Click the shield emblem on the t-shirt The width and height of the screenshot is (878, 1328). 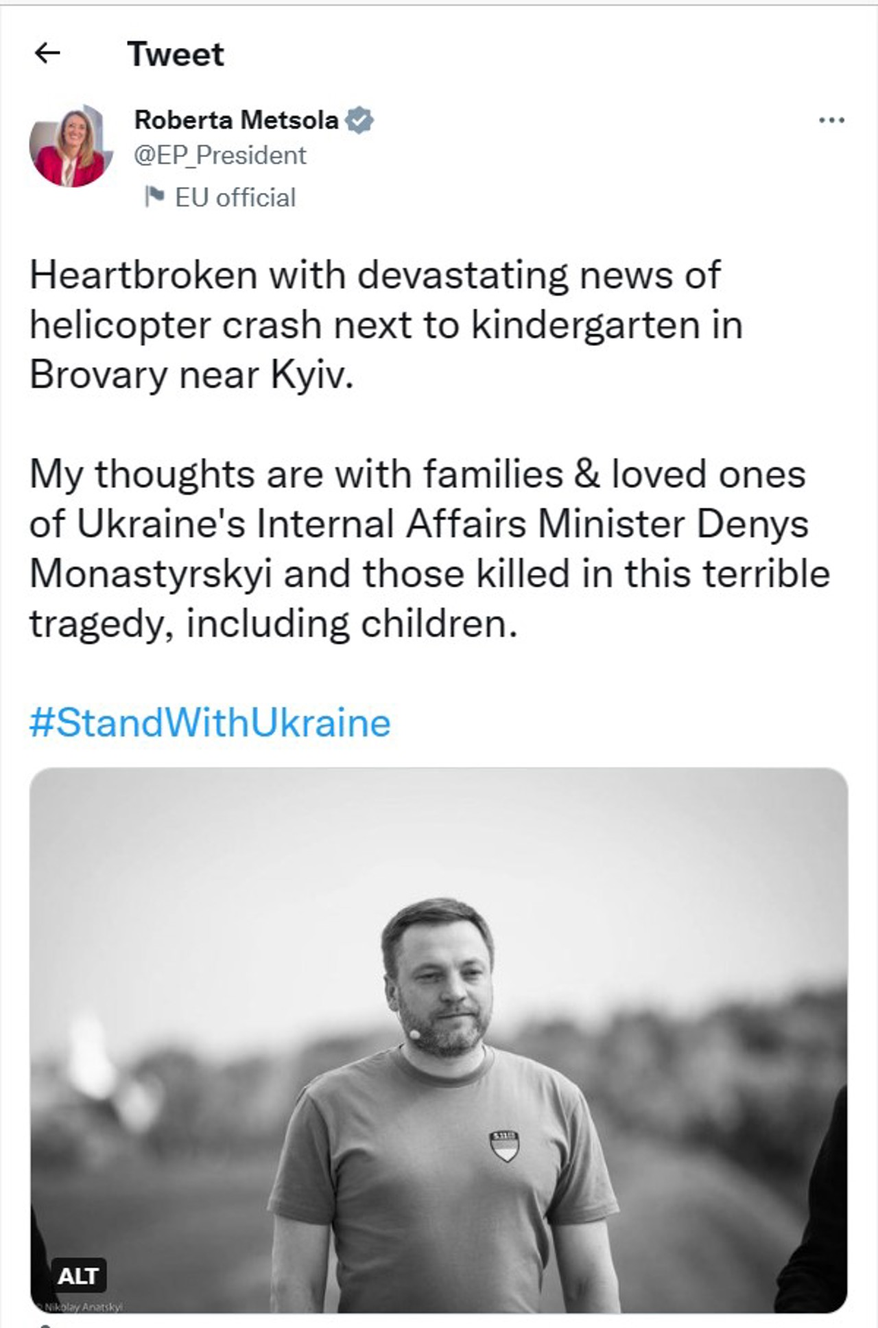504,1145
